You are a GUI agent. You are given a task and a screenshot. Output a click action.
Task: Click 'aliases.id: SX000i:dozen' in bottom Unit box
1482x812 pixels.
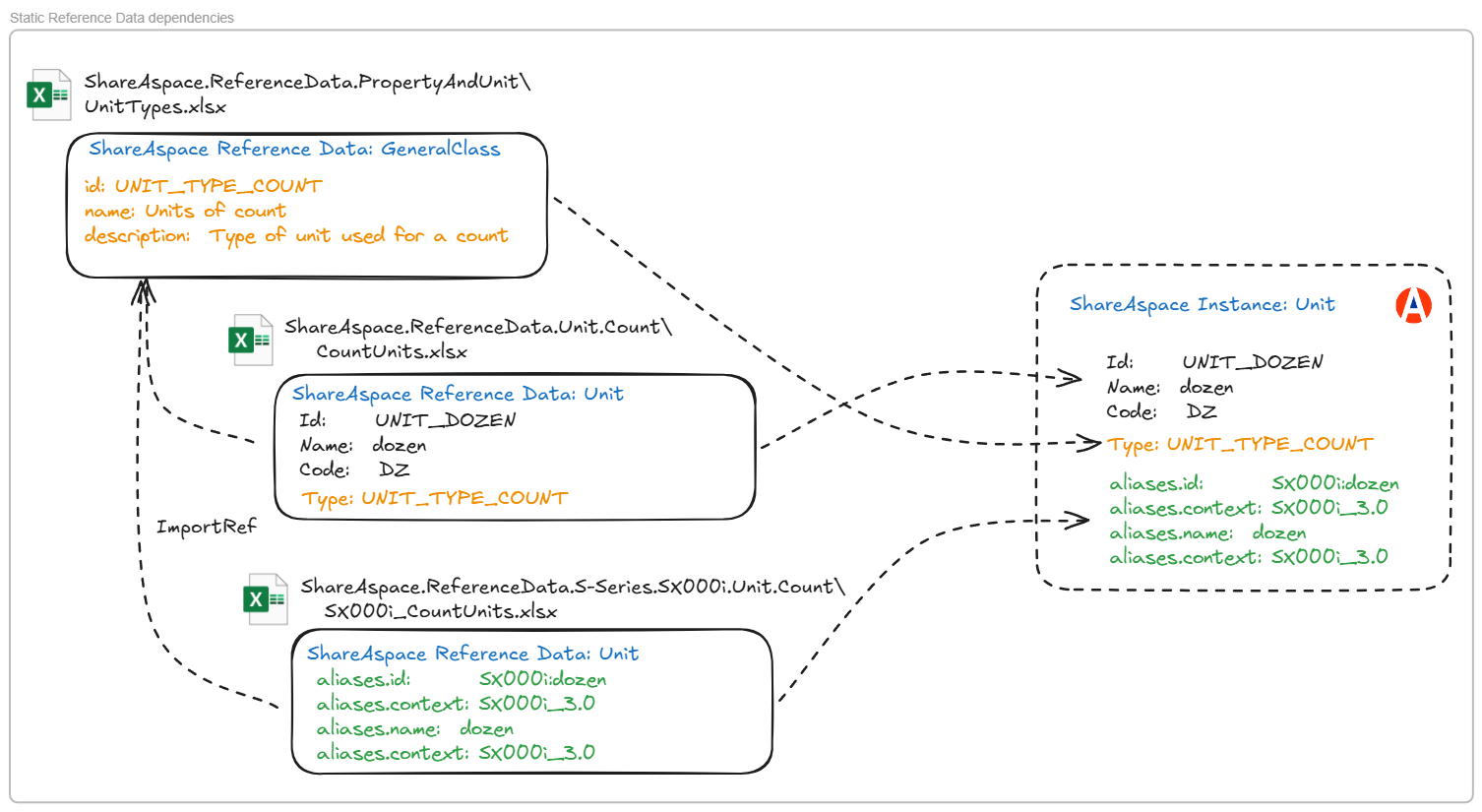461,679
